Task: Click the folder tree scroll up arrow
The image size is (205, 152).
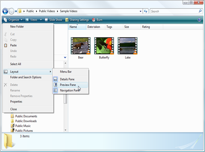Action: click(66, 63)
